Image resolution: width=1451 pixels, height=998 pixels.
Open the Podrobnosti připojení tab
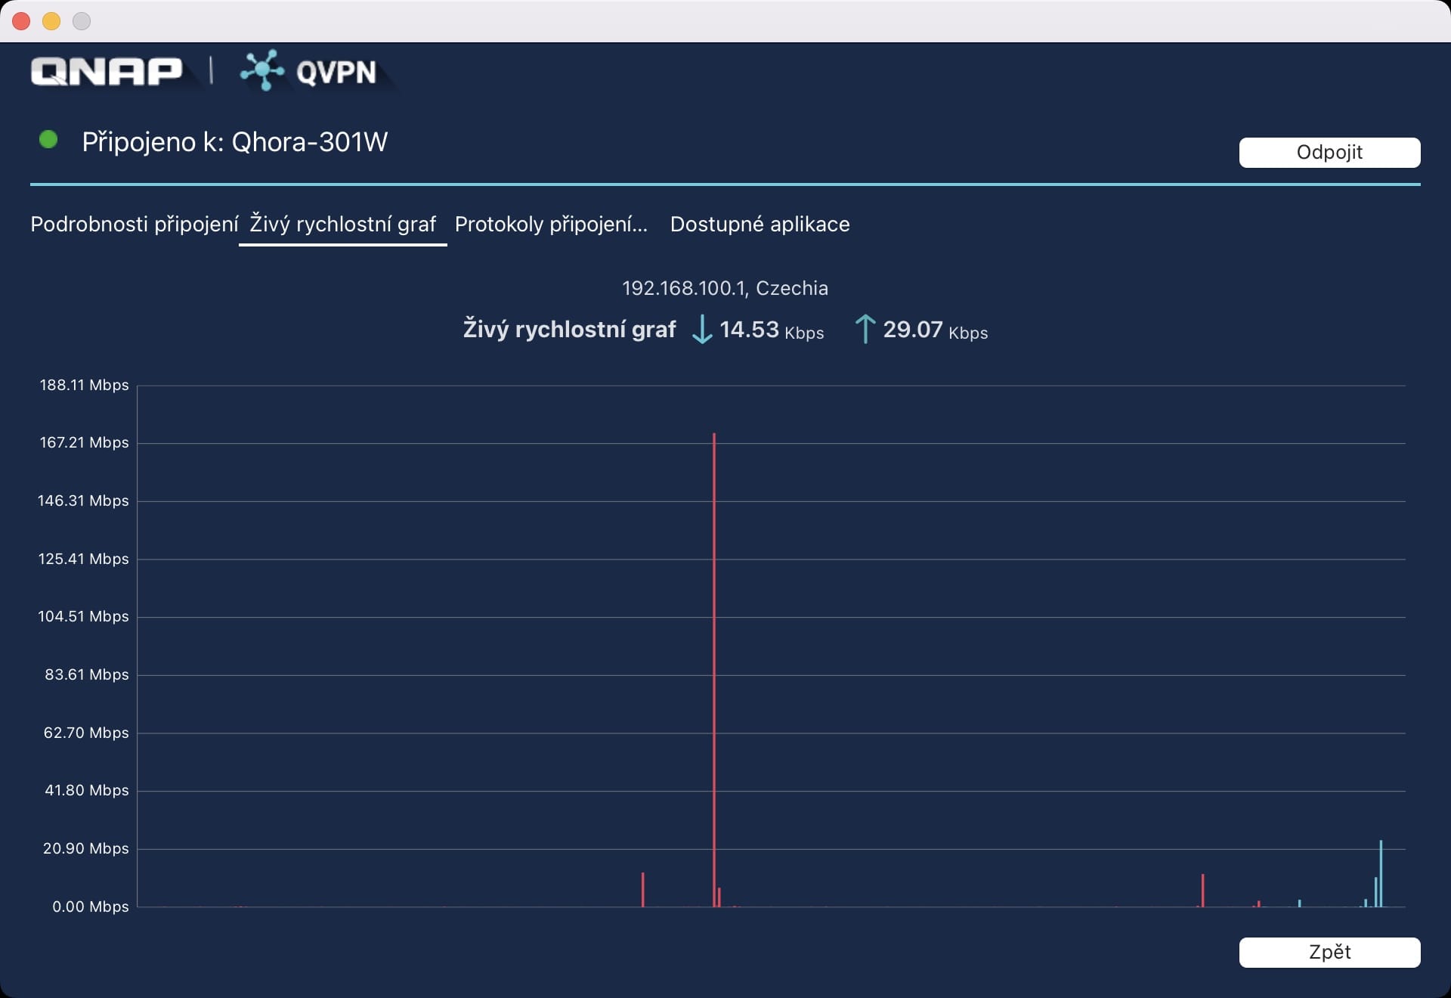tap(134, 225)
